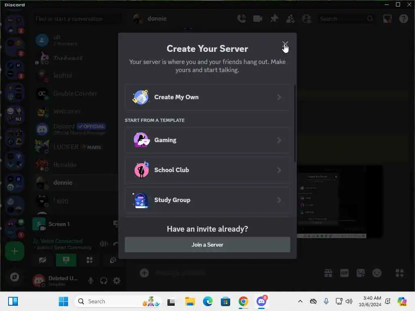The width and height of the screenshot is (415, 311).
Task: Open Google Chrome from taskbar
Action: click(x=243, y=301)
